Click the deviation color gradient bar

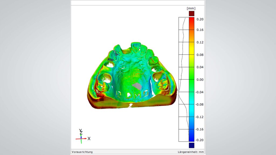[191, 79]
